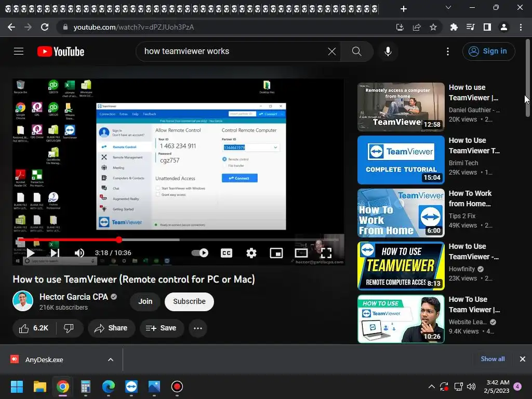Subscribe to Hector Garcia CPA
The height and width of the screenshot is (399, 532).
(x=189, y=301)
